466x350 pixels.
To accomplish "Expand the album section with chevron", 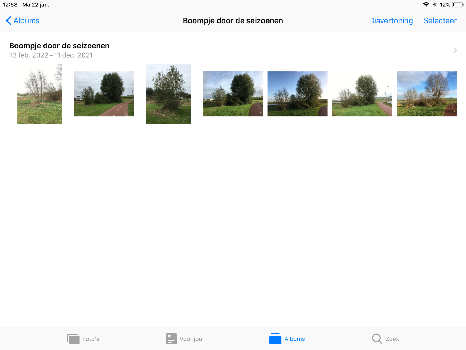I will pyautogui.click(x=455, y=50).
